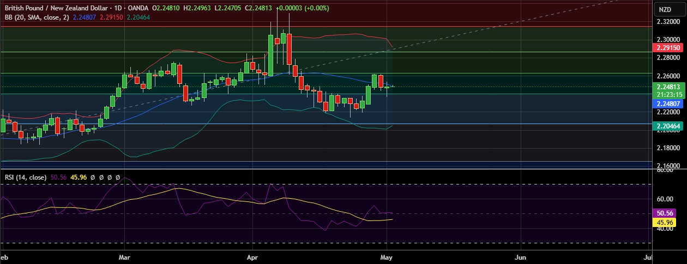Screen dimensions: 687x264
Task: Click the 2.32000 price axis label
Action: [668, 22]
